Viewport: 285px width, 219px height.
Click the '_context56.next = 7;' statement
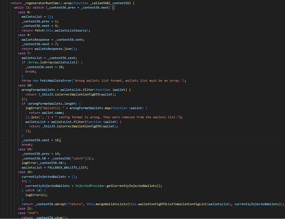pos(40,44)
